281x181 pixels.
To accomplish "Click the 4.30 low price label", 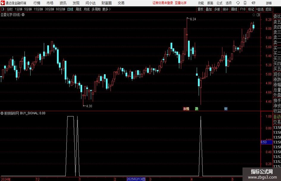I will pos(89,106).
